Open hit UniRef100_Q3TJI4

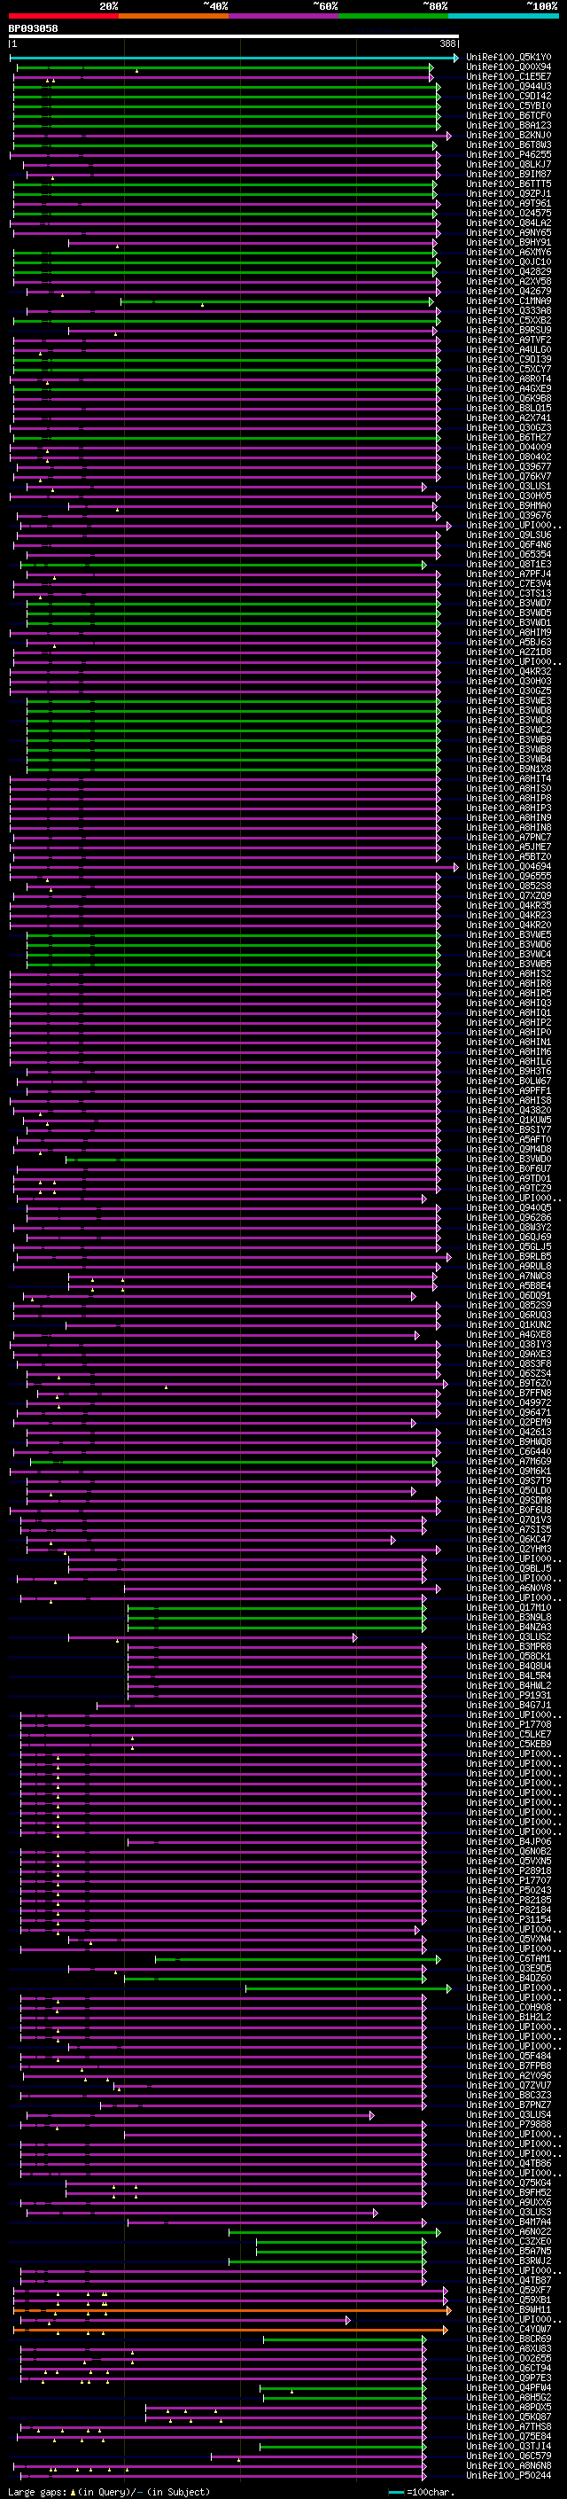coord(509,2446)
